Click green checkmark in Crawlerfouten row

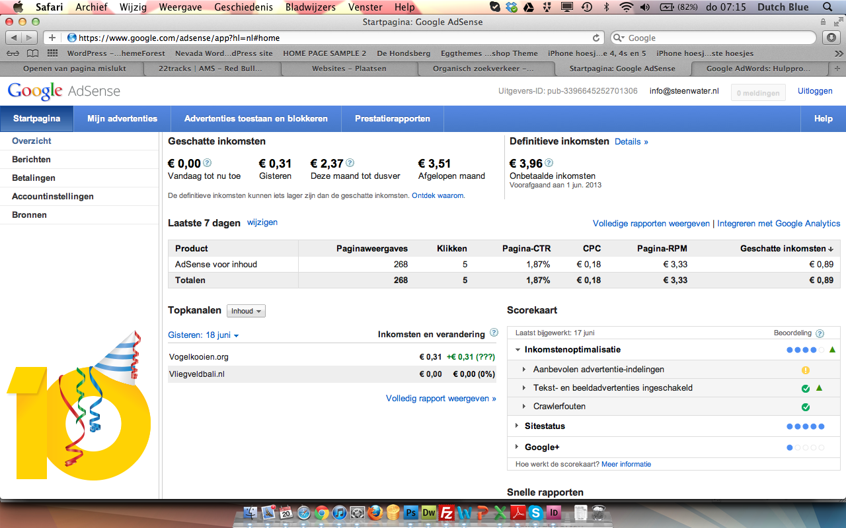click(806, 407)
